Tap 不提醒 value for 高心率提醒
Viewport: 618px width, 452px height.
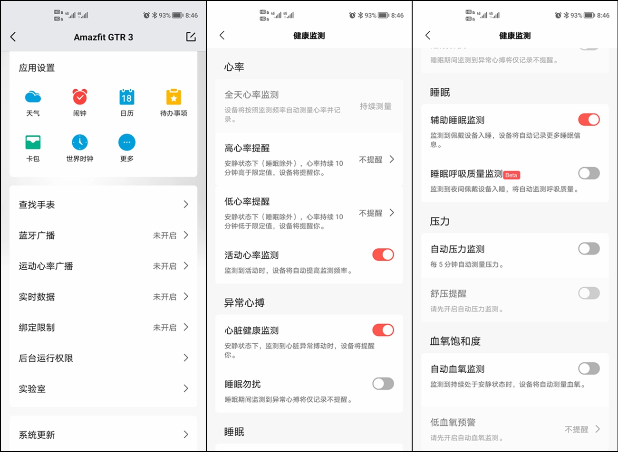pos(371,160)
